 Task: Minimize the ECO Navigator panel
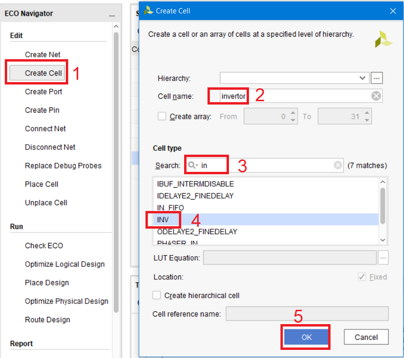point(112,15)
